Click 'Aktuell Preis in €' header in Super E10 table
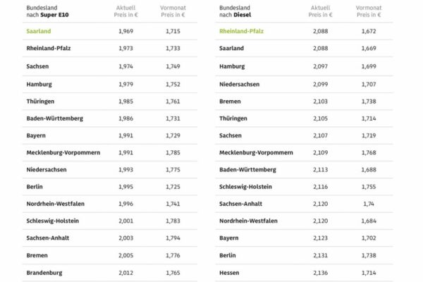This screenshot has width=423, height=282. (127, 11)
